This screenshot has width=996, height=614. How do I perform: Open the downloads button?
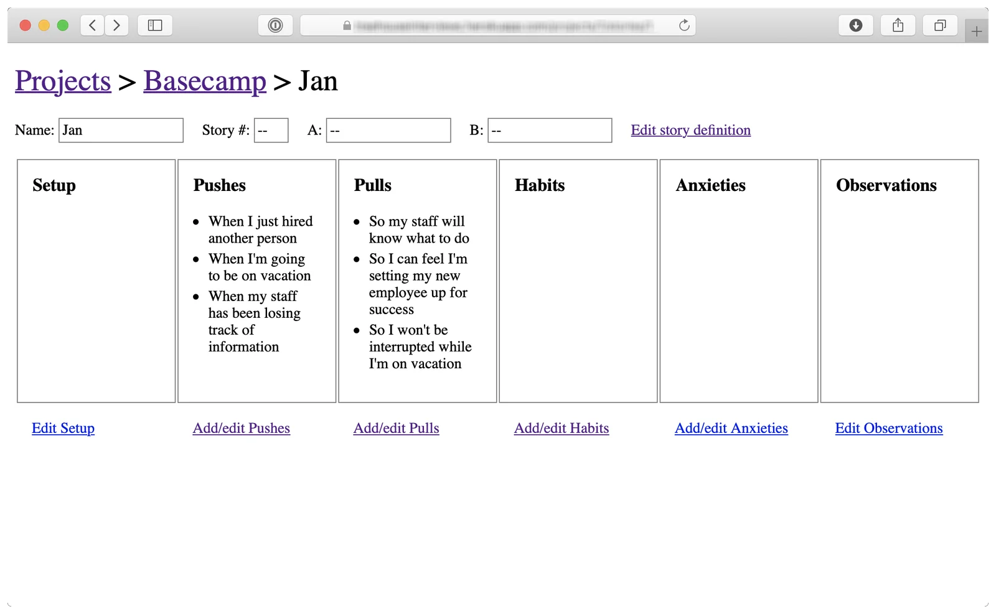[856, 26]
